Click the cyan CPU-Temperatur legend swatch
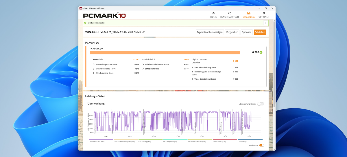Image resolution: width=347 pixels, height=157 pixels. pyautogui.click(x=175, y=140)
